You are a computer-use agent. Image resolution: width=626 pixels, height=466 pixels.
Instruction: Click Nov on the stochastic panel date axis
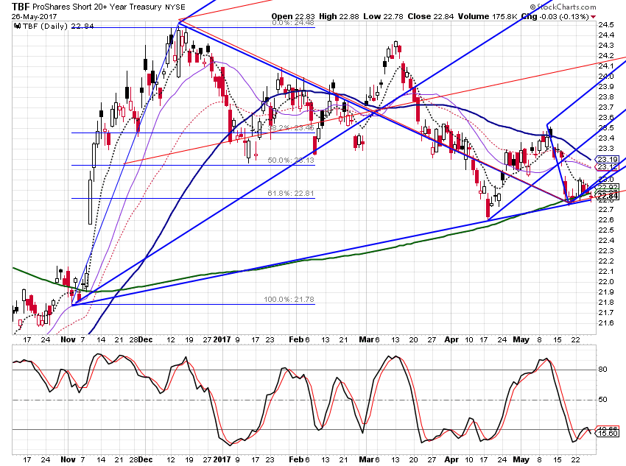(x=68, y=459)
